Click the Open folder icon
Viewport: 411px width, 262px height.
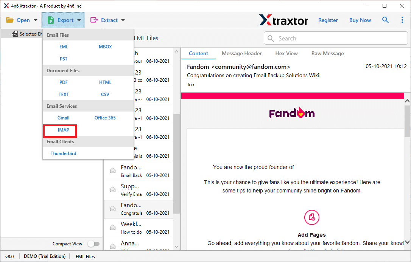(x=9, y=20)
